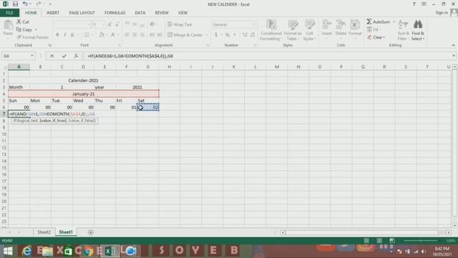Open the Clipboard dialog launcher
Screen dimensions: 458x258
click(x=49, y=45)
